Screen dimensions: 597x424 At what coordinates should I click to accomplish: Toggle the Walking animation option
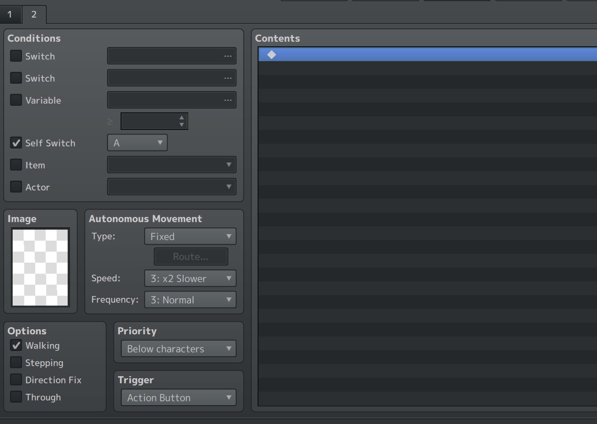16,345
